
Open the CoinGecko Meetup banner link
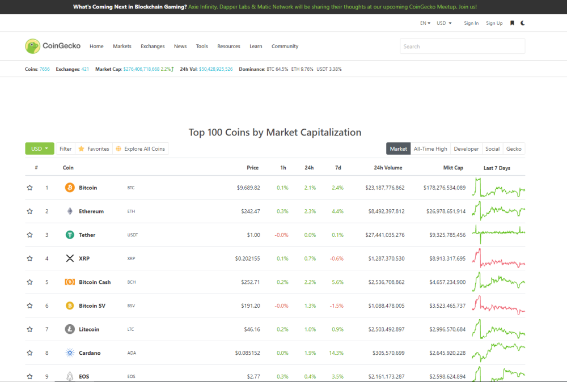(x=332, y=7)
